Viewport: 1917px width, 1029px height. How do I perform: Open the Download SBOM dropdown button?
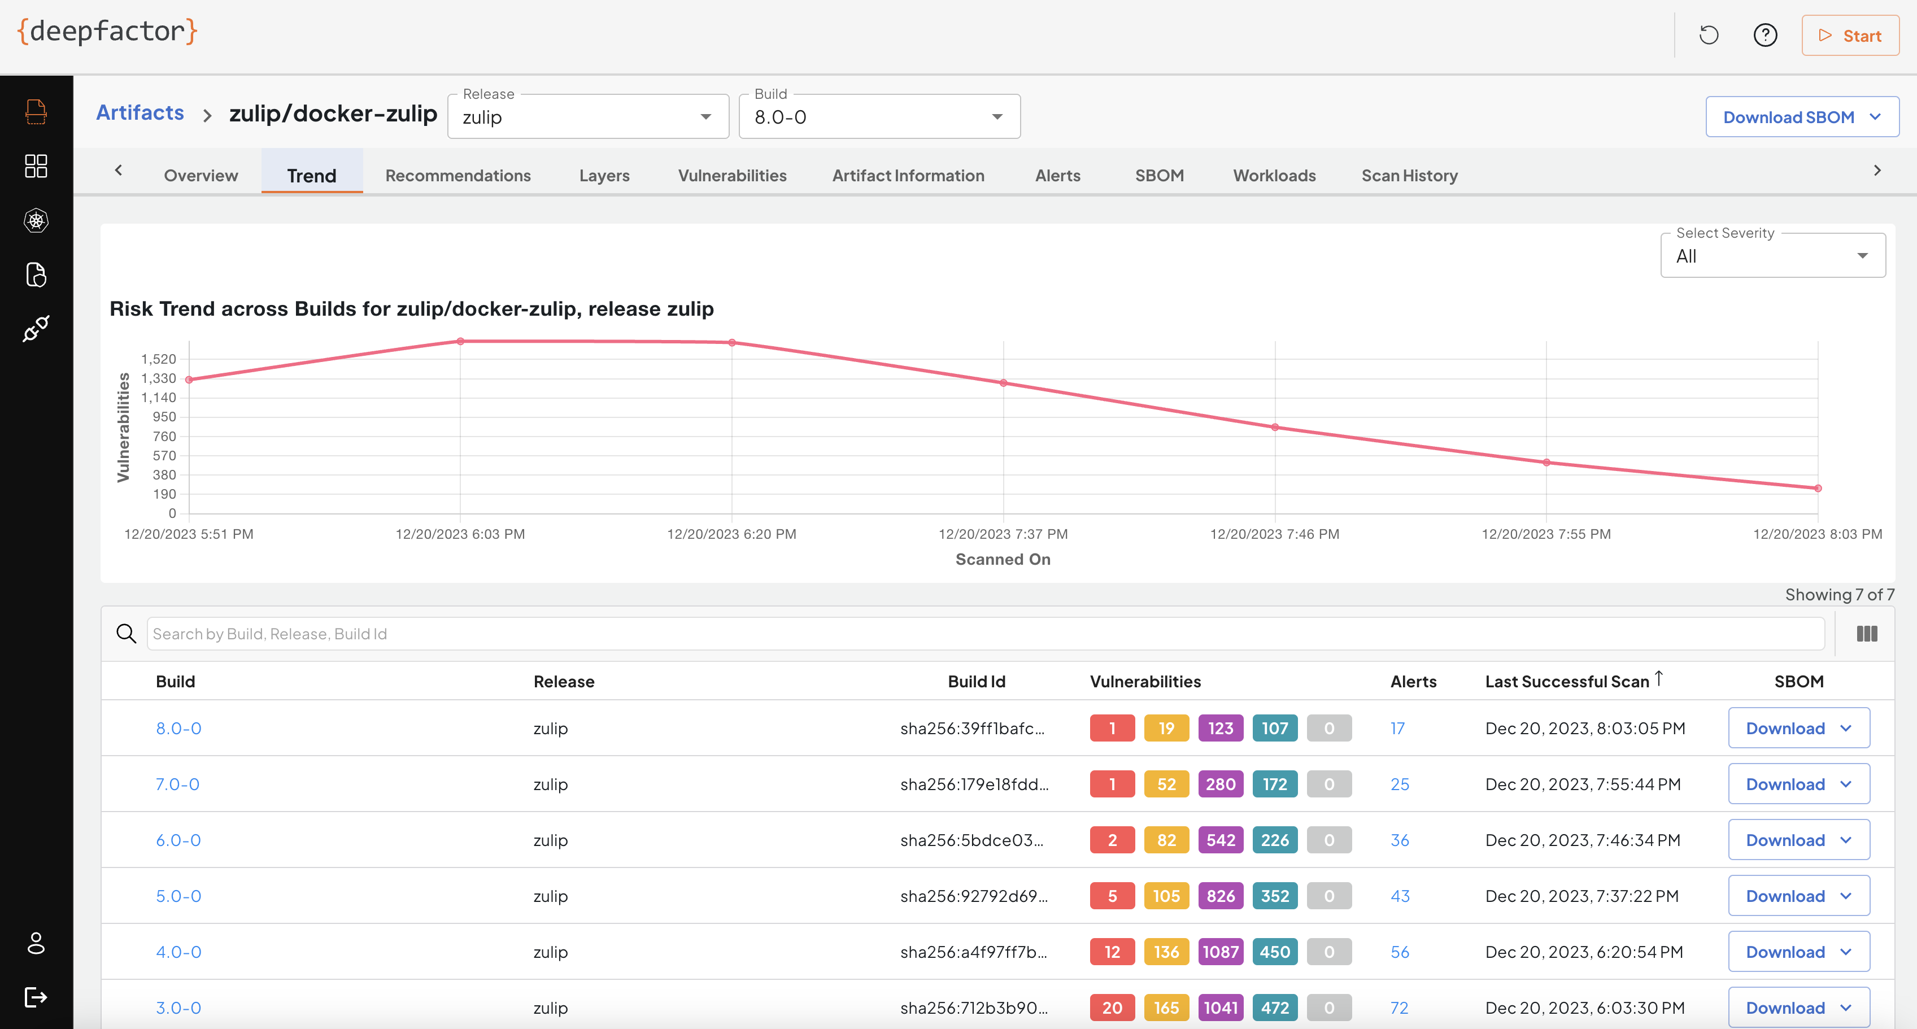1802,117
